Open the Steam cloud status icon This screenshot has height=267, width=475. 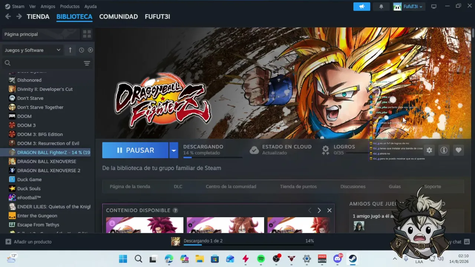point(254,150)
